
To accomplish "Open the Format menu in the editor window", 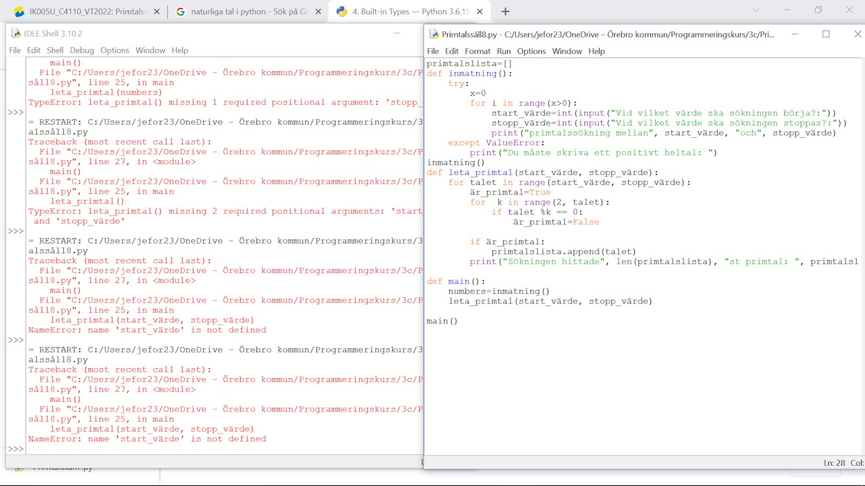I will point(478,51).
